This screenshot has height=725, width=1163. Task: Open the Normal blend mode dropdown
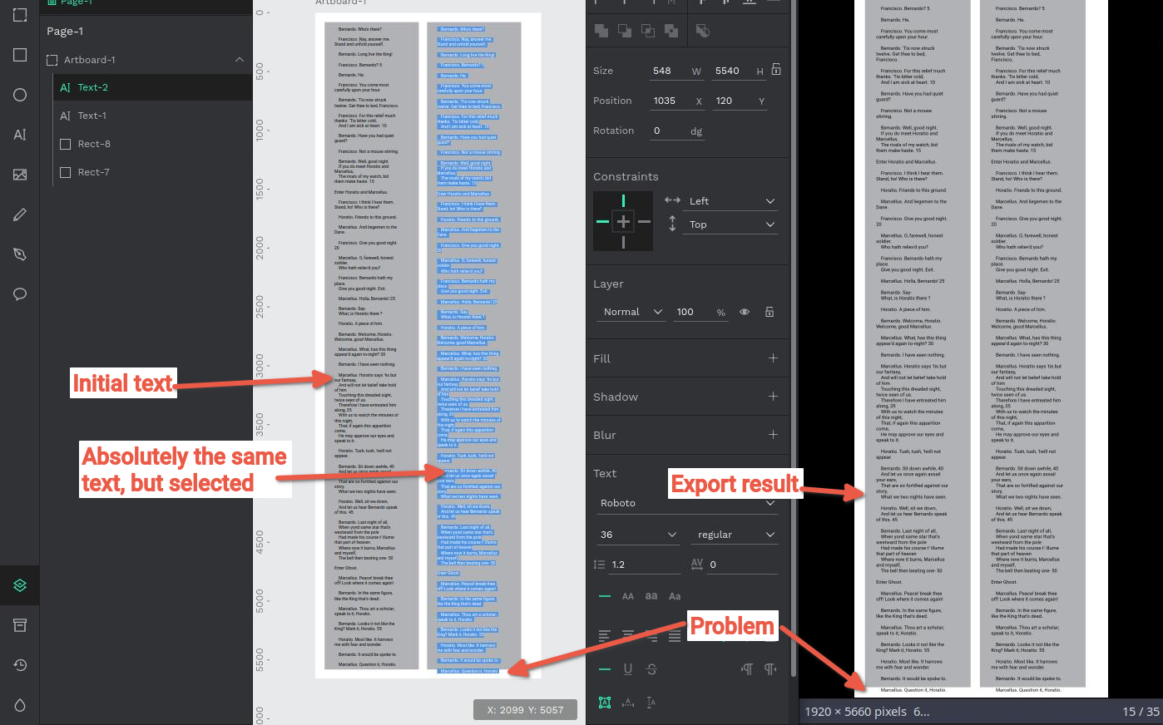[x=631, y=311]
